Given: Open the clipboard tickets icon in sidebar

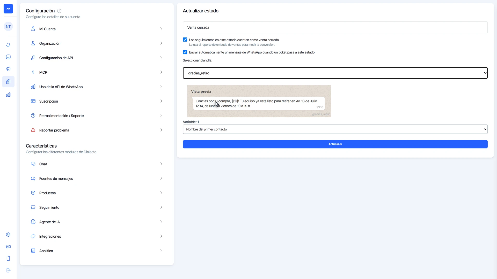Looking at the screenshot, I should point(8,82).
